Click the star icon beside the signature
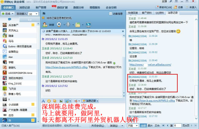Image resolution: width=199 pixels, height=129 pixels. 43,18
